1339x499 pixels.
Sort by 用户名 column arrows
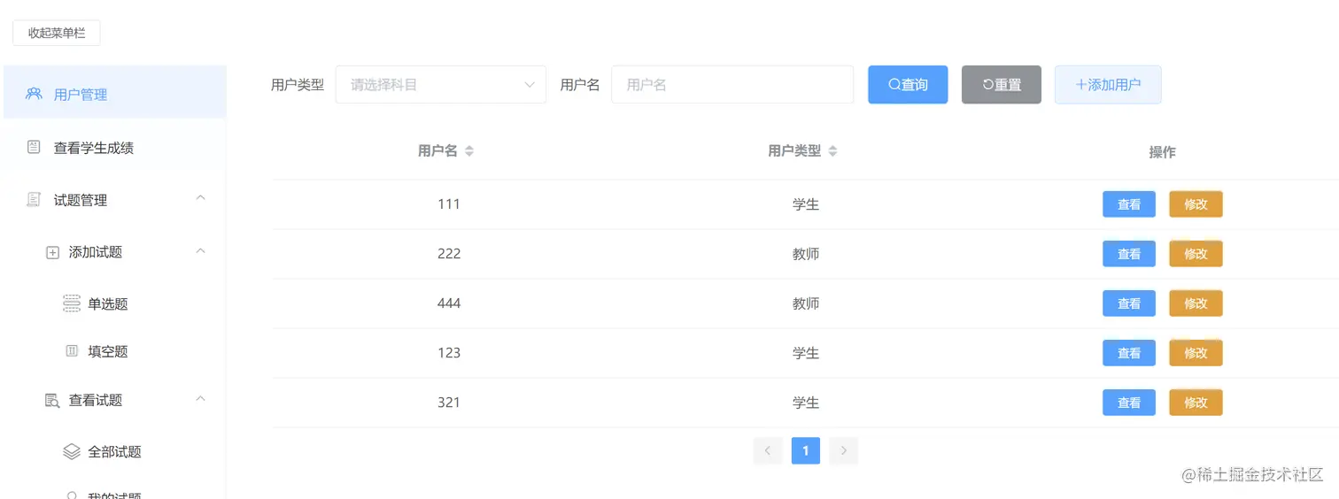469,151
